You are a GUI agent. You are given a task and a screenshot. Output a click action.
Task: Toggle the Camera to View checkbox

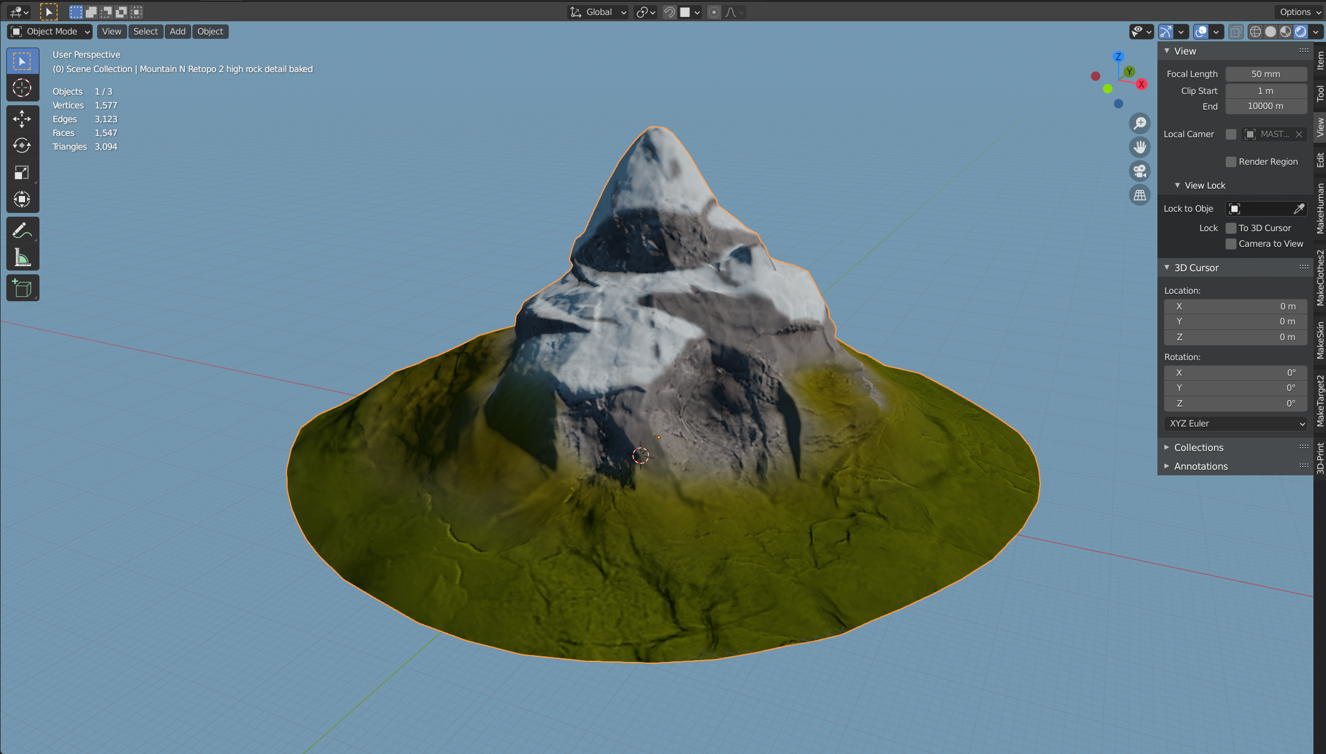(x=1231, y=244)
